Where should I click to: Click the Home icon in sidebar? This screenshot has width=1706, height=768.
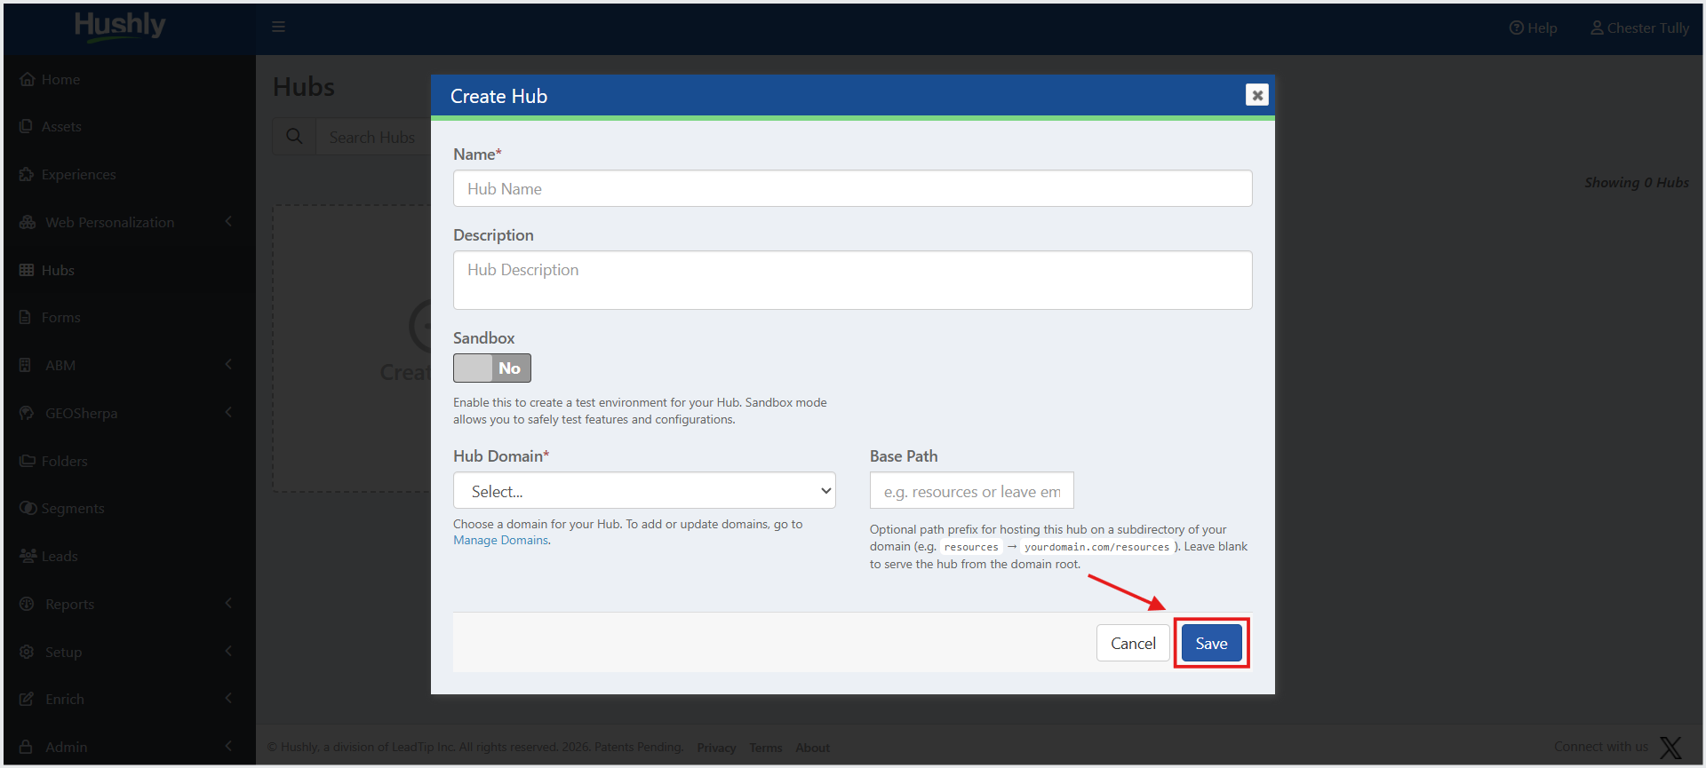(x=28, y=79)
